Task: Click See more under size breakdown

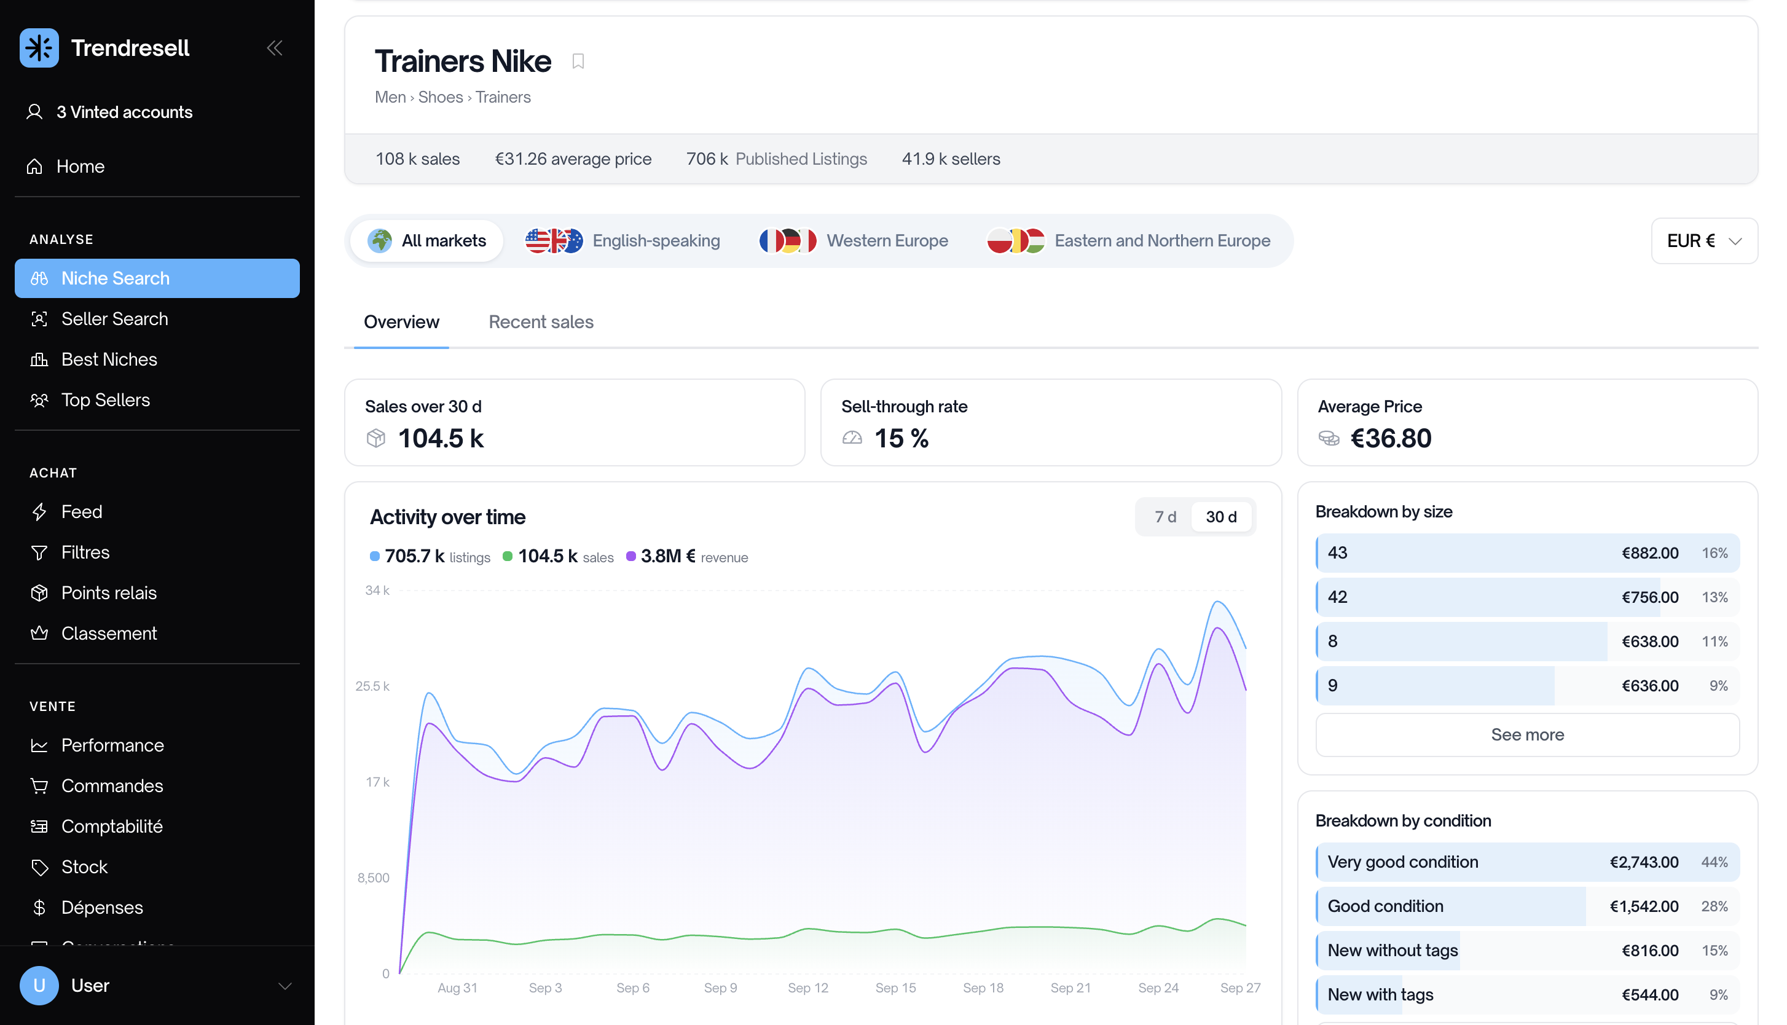Action: [1527, 735]
